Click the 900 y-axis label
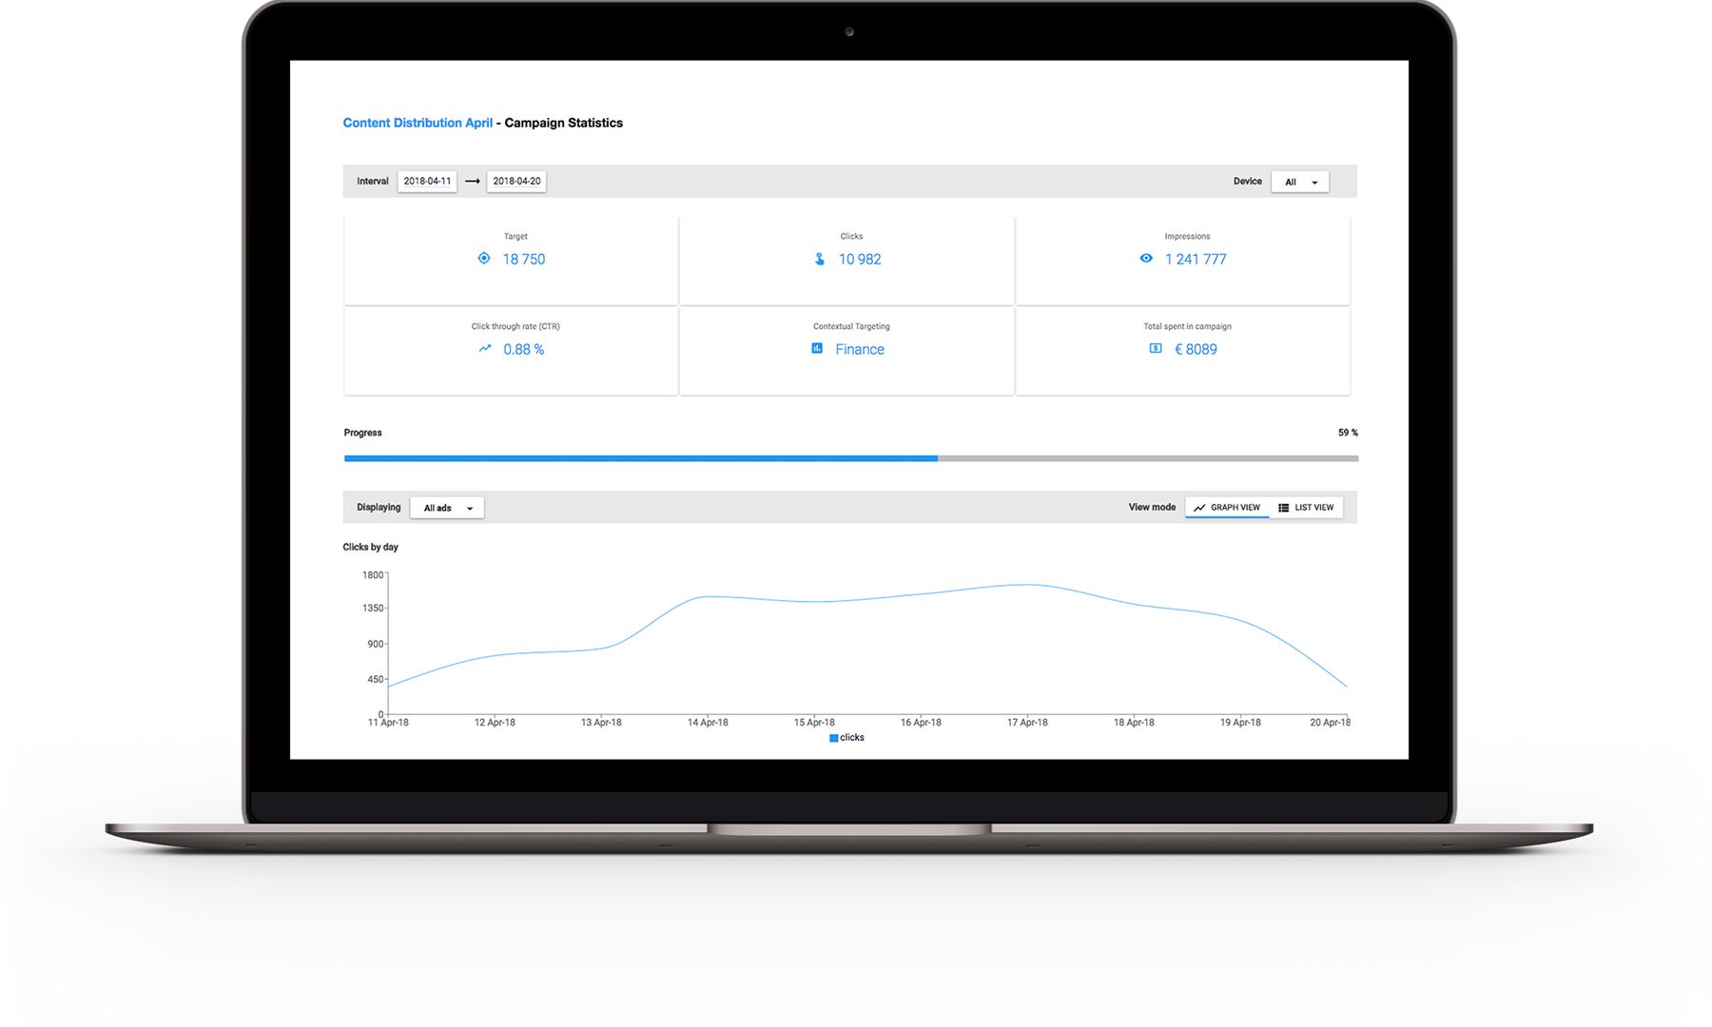1712x1027 pixels. pos(375,644)
